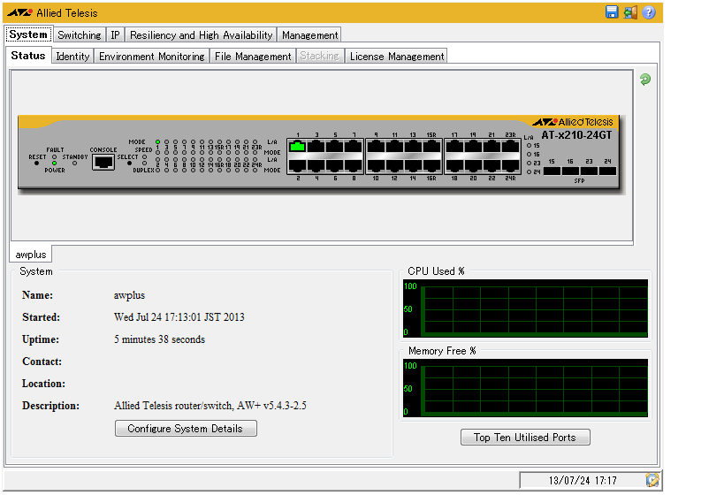This screenshot has height=495, width=724.
Task: Click the blue floppy-disk save configuration icon
Action: pos(612,12)
